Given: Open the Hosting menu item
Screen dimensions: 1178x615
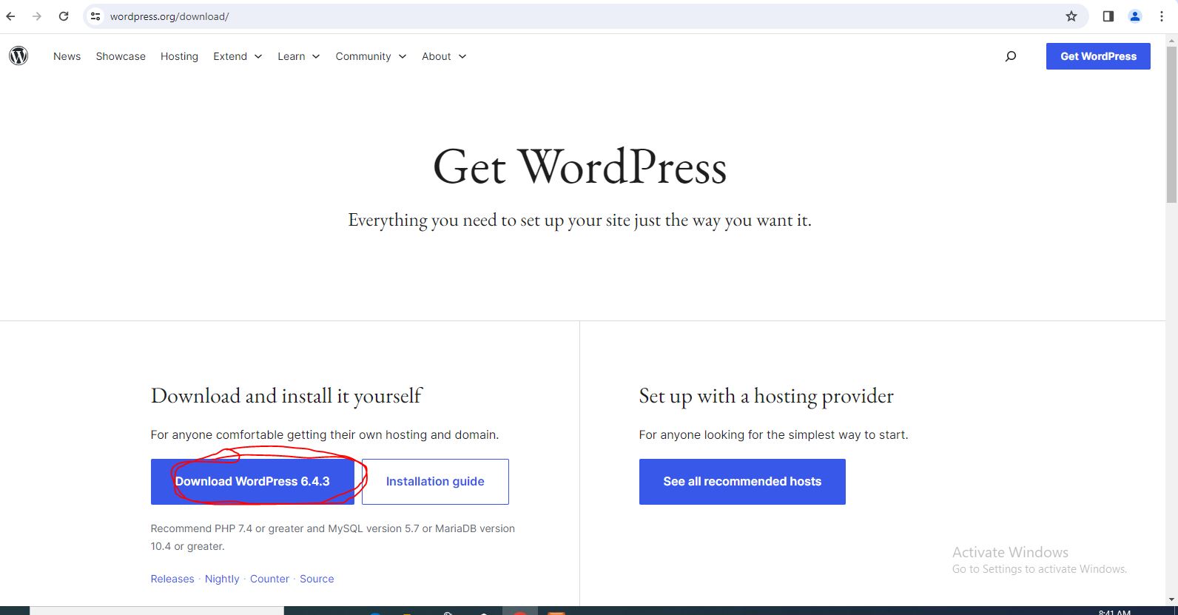Looking at the screenshot, I should pyautogui.click(x=179, y=56).
